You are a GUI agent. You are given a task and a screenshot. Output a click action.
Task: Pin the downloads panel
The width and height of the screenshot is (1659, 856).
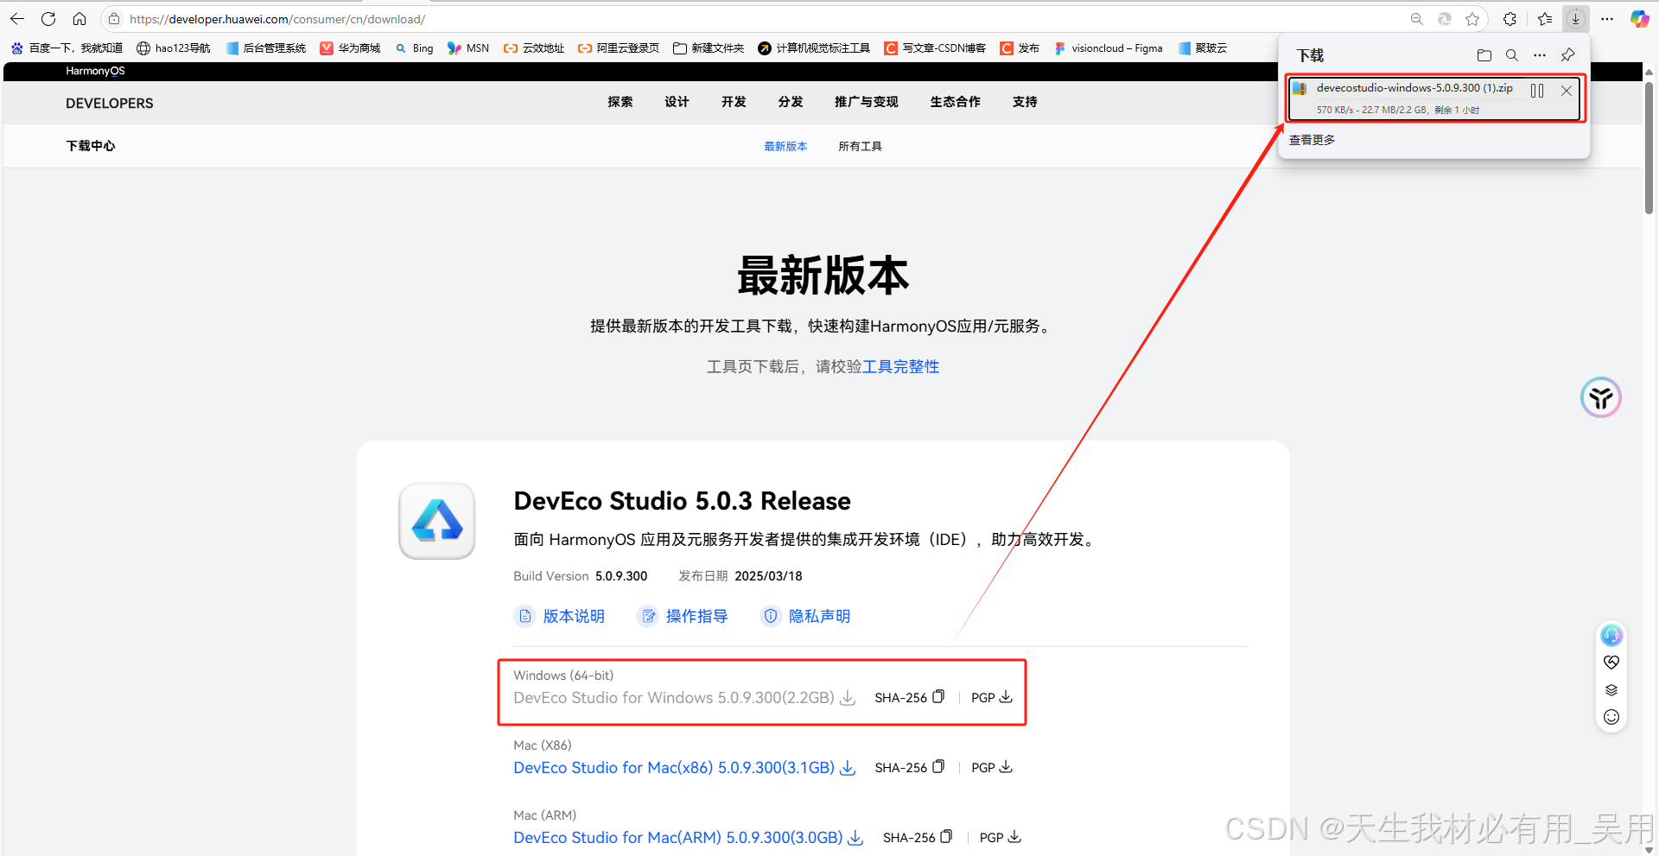[1567, 55]
